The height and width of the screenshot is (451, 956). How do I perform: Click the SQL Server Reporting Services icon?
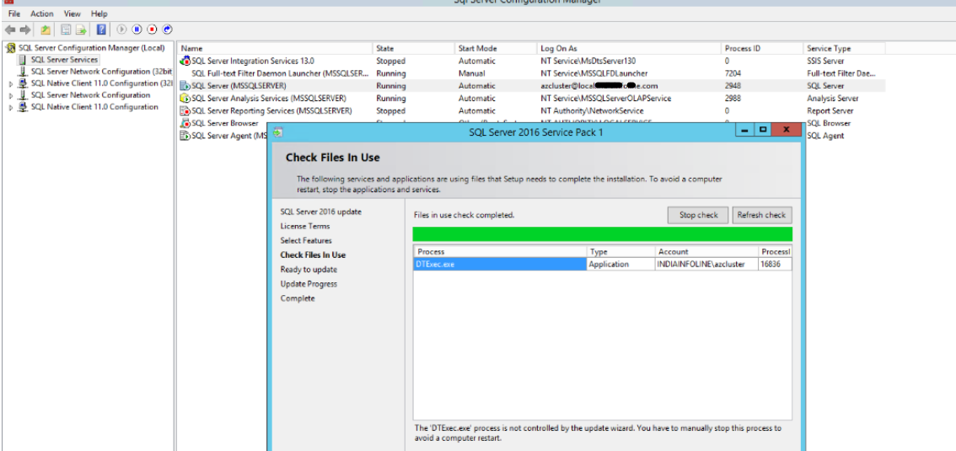(x=185, y=111)
